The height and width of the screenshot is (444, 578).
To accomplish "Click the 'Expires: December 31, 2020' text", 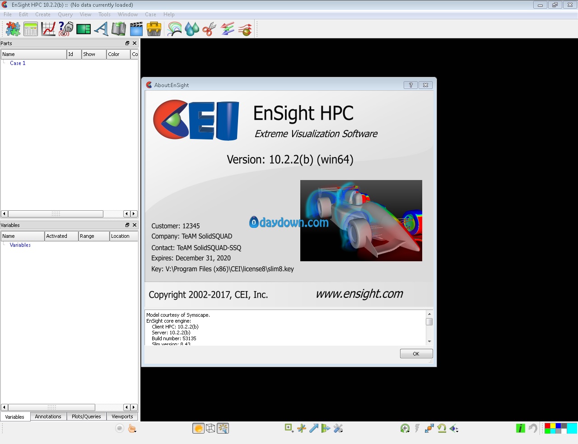I will click(191, 258).
